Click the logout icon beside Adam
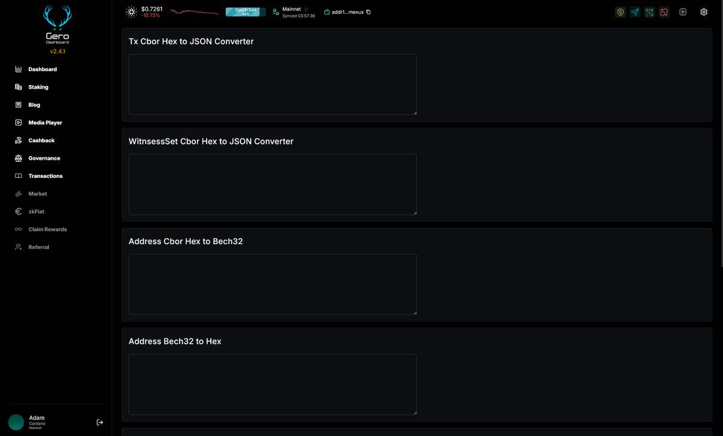The image size is (723, 436). click(x=99, y=422)
